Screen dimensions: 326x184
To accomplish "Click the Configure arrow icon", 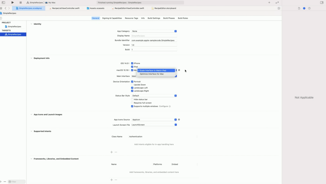I will coord(170,106).
